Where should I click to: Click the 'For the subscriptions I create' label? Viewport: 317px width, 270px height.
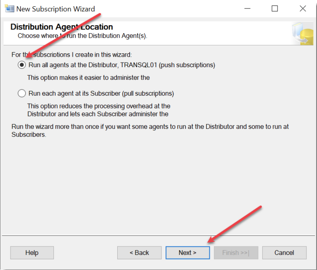[71, 55]
